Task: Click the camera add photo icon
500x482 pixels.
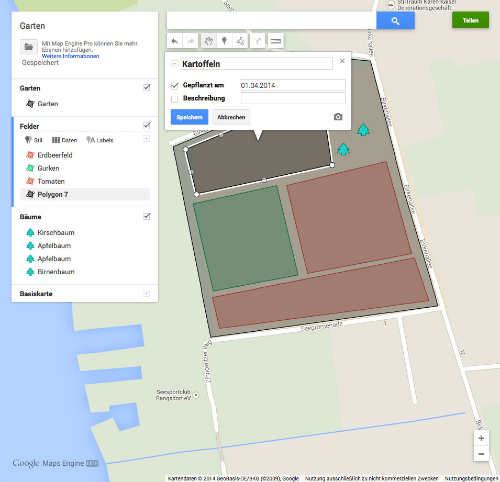Action: pos(338,117)
